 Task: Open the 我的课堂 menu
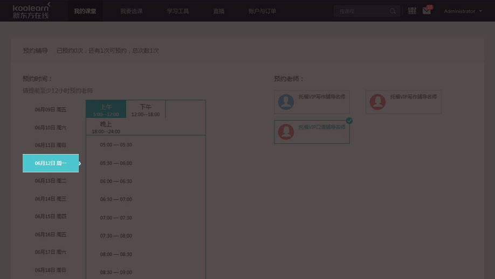coord(85,11)
